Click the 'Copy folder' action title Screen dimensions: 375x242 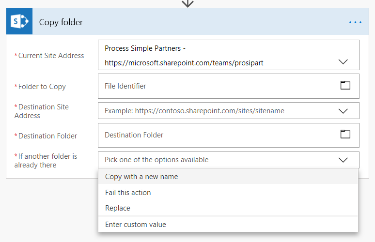[x=61, y=22]
